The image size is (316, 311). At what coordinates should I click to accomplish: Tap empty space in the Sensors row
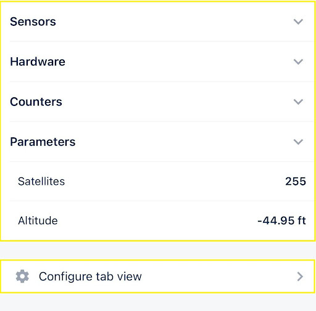(175, 22)
